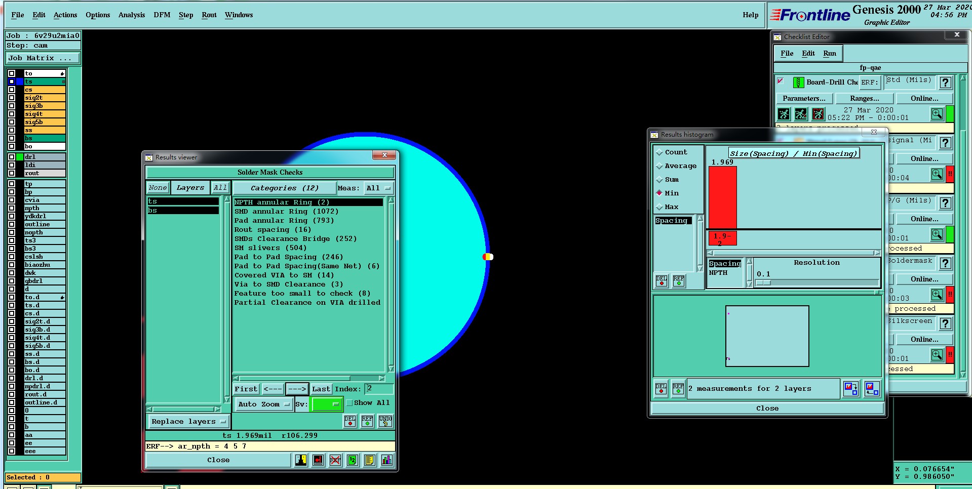The height and width of the screenshot is (489, 972).
Task: Click the Index input field
Action: 379,389
